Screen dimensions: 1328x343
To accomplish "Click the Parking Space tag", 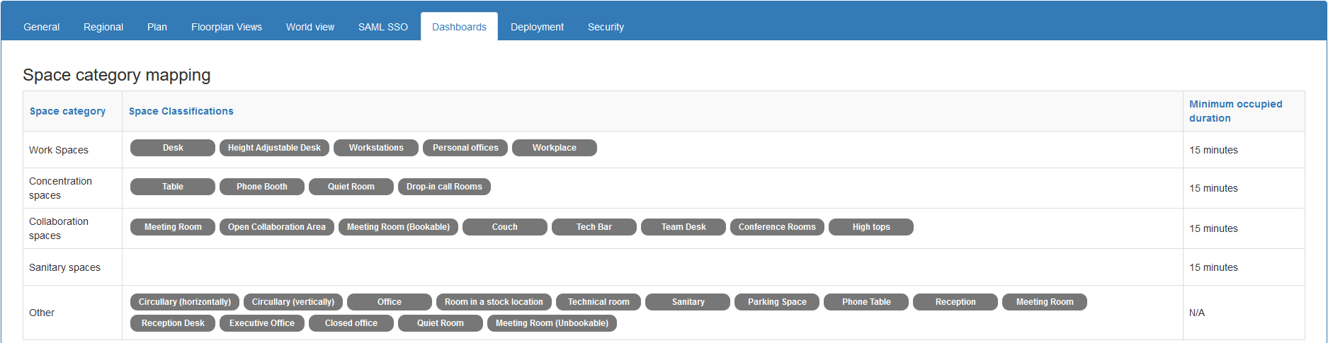I will (777, 302).
